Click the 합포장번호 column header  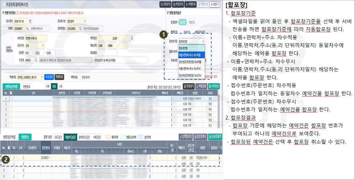46,148
